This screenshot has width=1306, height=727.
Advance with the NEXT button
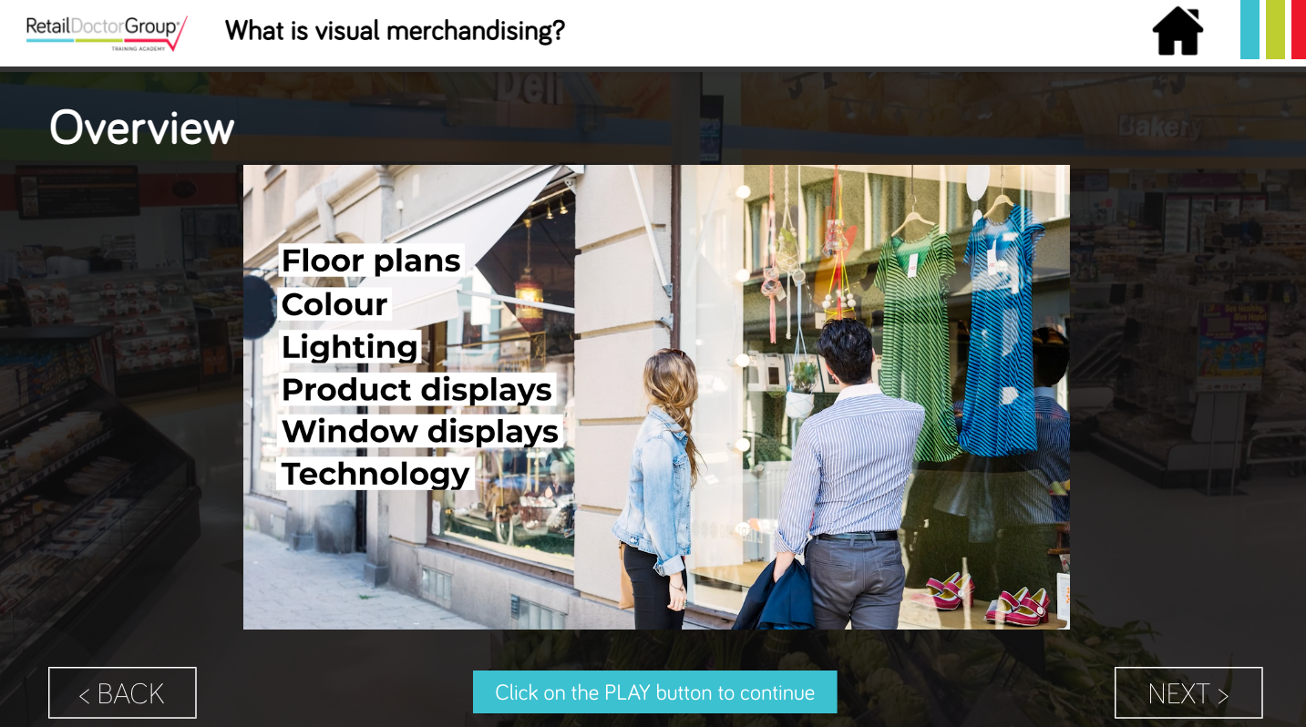click(x=1188, y=693)
